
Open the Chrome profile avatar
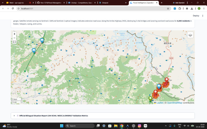pyautogui.click(x=199, y=8)
